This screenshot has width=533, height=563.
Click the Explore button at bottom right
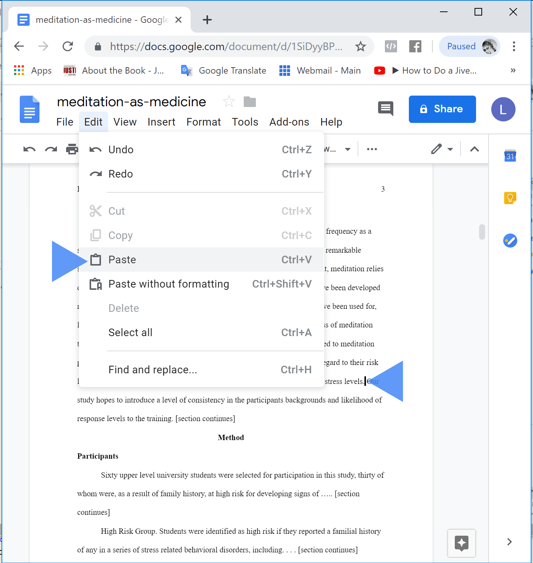click(x=461, y=543)
